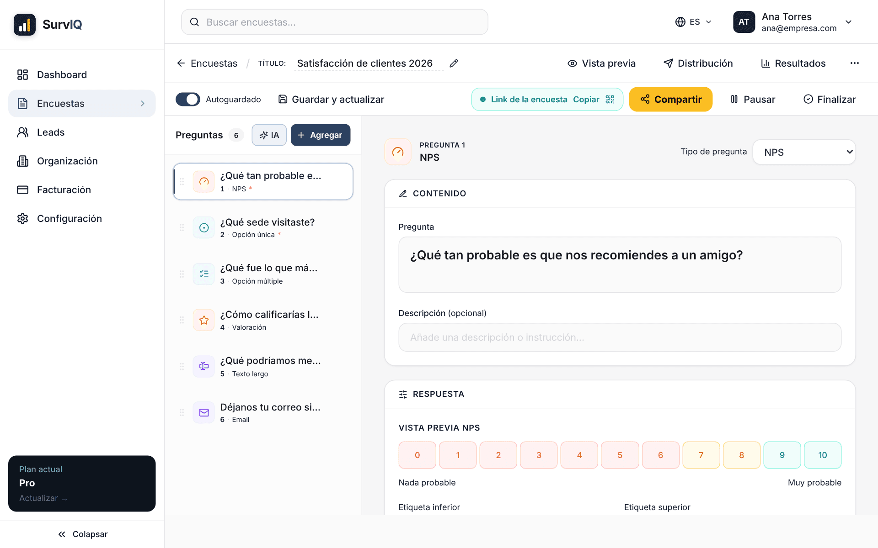Click the star rating icon of question 4

click(204, 320)
